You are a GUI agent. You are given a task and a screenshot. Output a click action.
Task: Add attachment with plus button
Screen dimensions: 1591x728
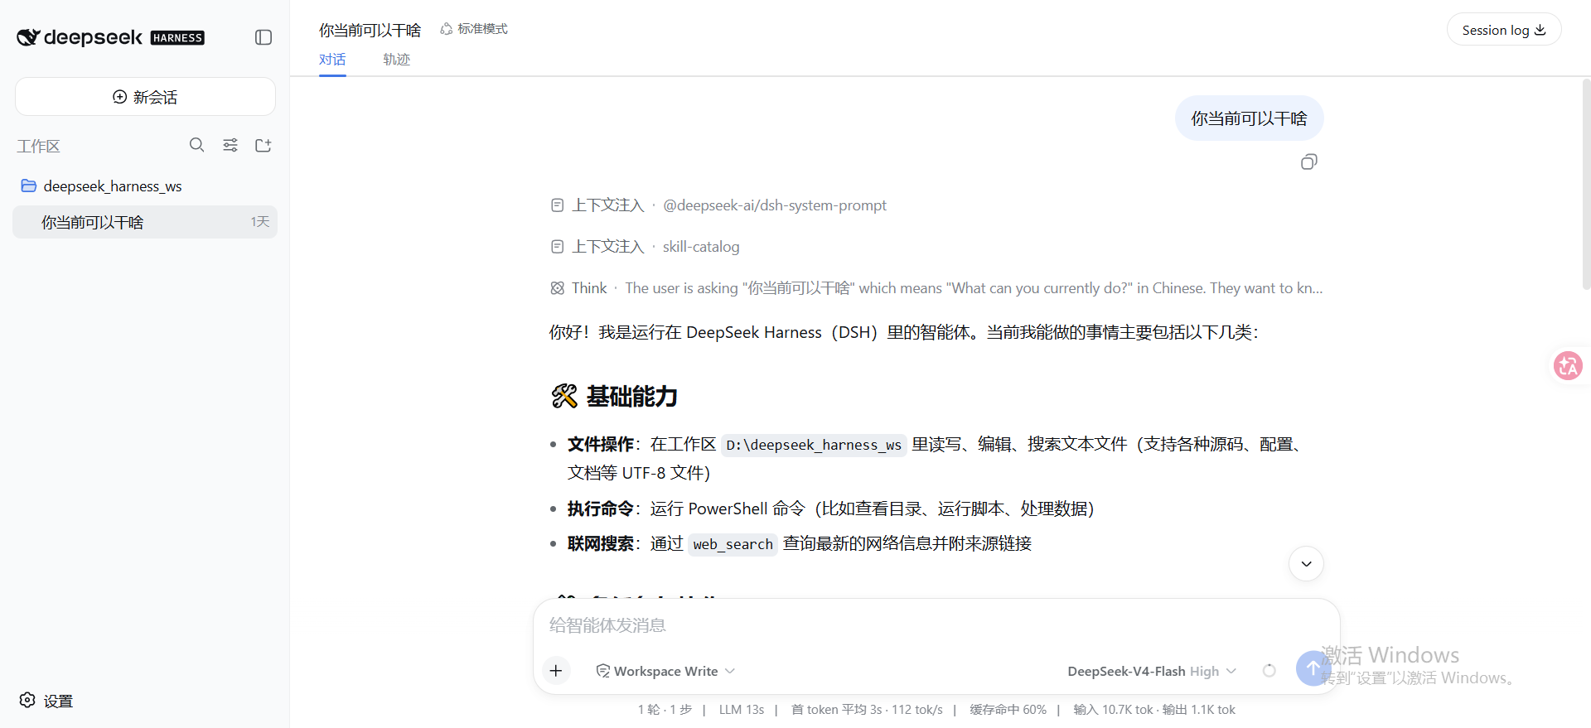click(556, 671)
